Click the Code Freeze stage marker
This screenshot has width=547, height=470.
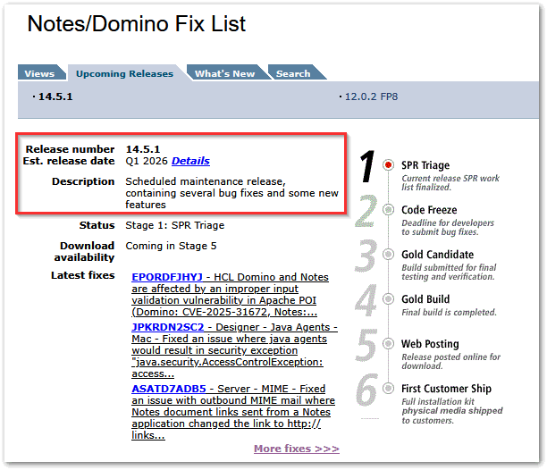pos(388,210)
